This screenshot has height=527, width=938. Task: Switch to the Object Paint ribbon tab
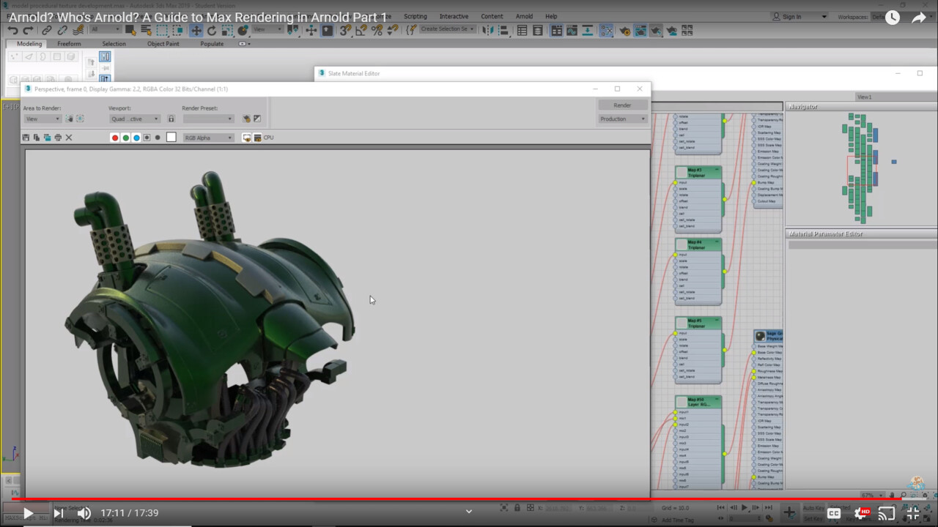pos(163,44)
